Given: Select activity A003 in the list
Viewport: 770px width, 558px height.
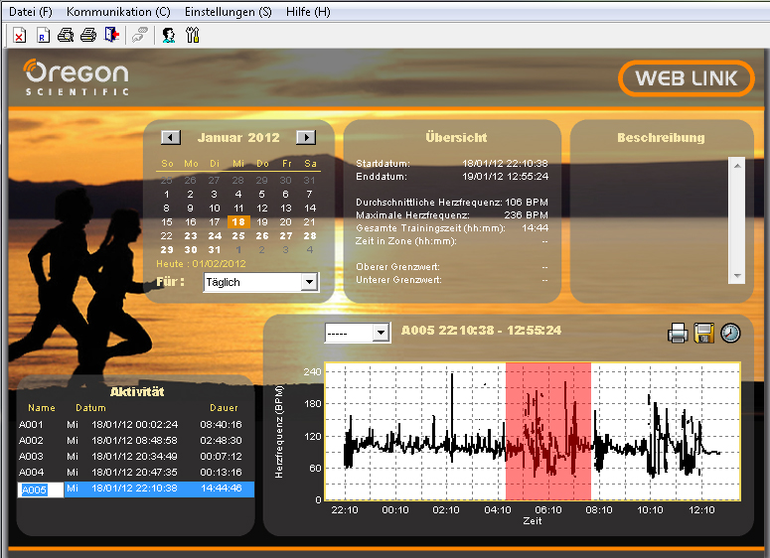Looking at the screenshot, I should pos(135,457).
